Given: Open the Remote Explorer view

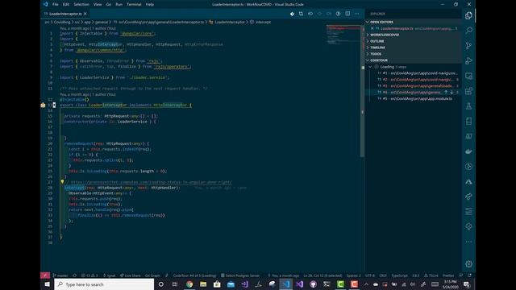Looking at the screenshot, I should coord(468,76).
